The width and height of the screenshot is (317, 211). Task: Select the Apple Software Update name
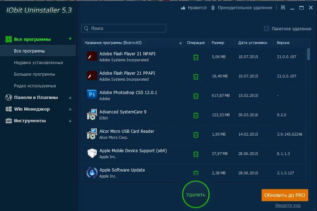click(122, 170)
